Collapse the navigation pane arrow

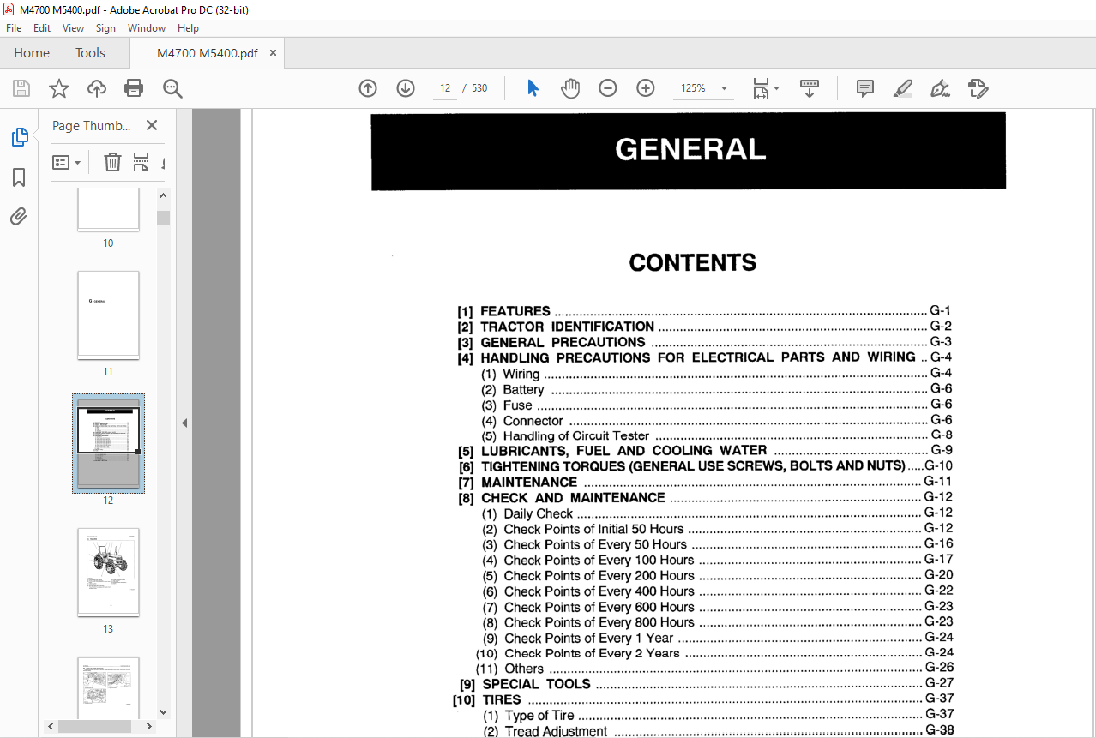coord(184,423)
